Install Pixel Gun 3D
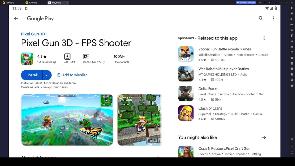Screen dimensions: 295x166 pos(32,75)
